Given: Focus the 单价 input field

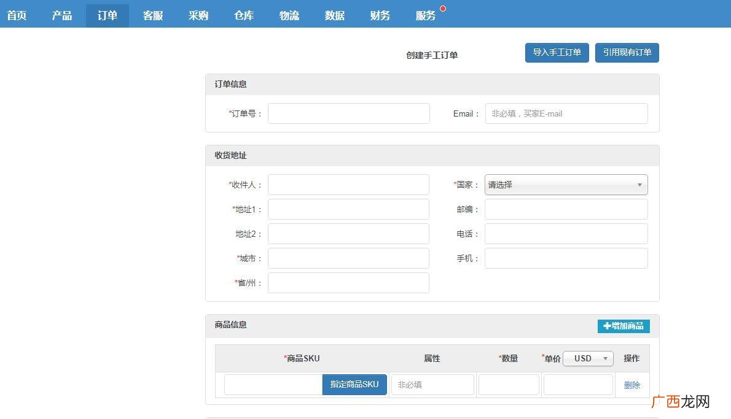Looking at the screenshot, I should [578, 385].
